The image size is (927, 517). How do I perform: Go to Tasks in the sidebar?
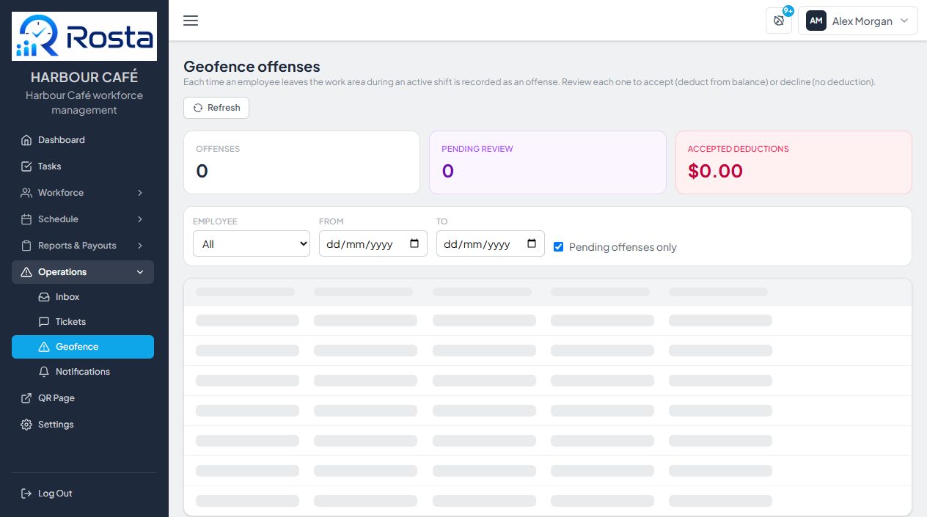[x=83, y=166]
